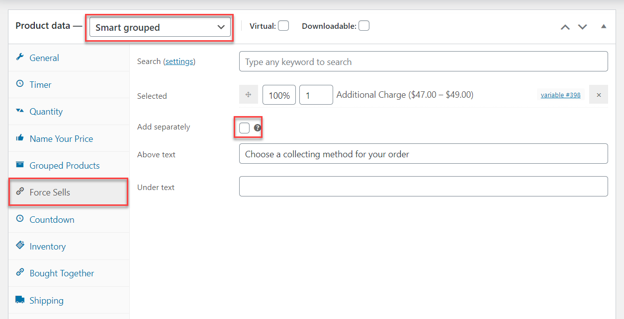Click the Above text input field
The image size is (624, 319).
tap(423, 153)
